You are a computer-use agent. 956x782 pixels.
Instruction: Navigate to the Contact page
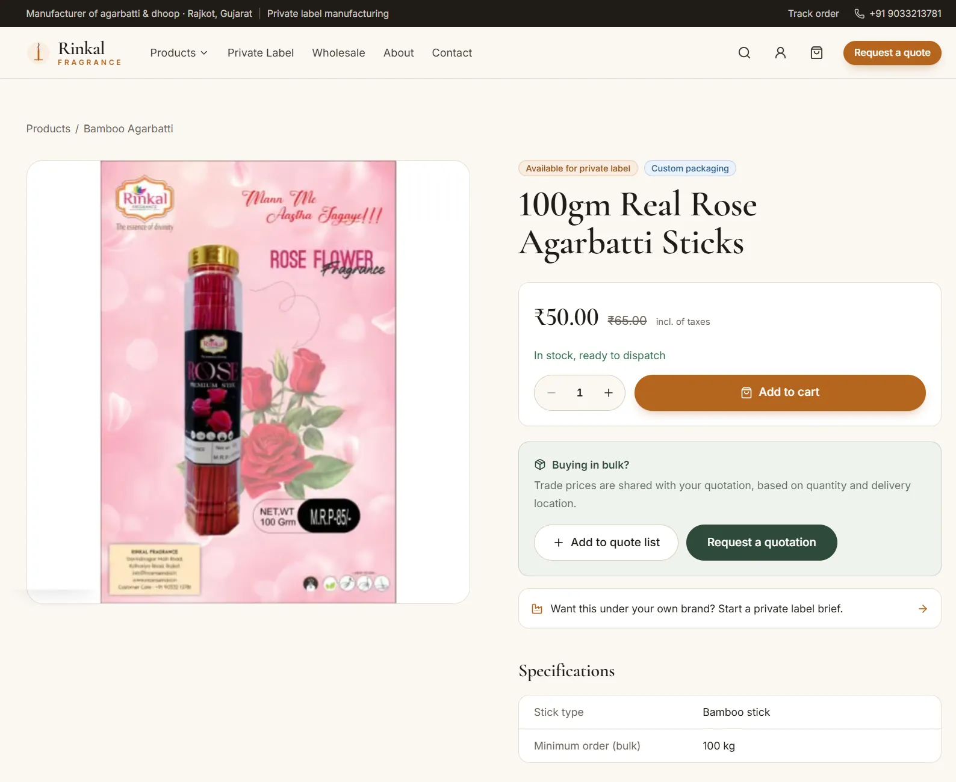point(452,53)
